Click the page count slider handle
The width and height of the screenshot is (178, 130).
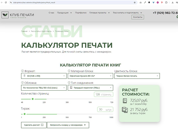pyautogui.click(x=33, y=99)
